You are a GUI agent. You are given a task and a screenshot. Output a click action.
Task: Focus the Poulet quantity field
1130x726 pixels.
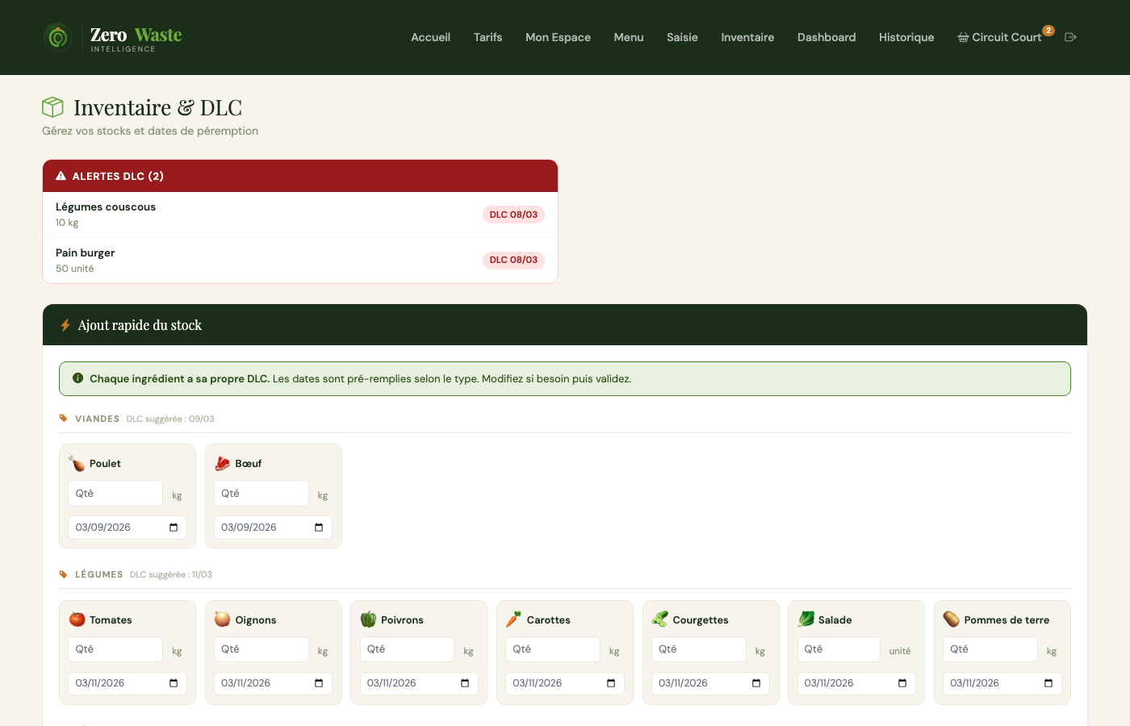tap(115, 494)
